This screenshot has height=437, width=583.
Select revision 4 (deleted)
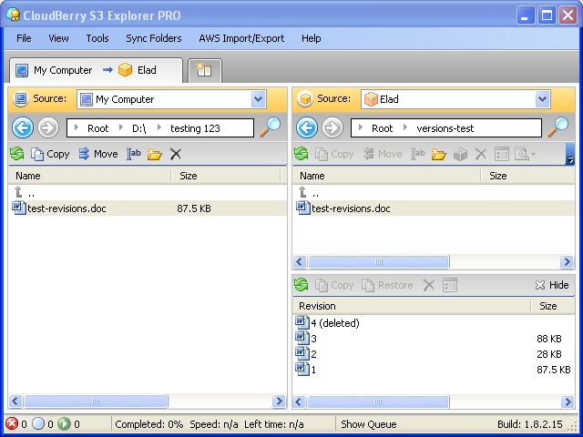434,323
